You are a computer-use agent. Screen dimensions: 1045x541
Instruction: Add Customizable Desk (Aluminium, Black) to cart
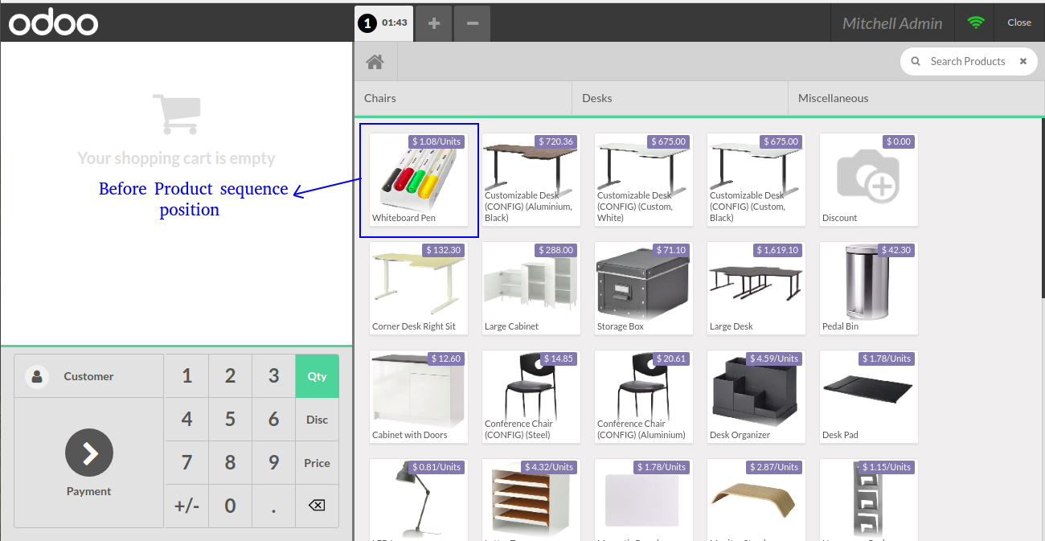531,180
